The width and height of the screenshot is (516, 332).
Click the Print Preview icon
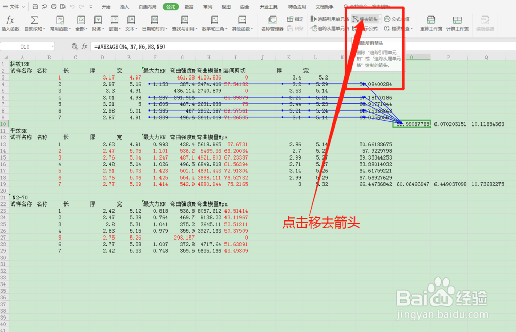point(63,7)
